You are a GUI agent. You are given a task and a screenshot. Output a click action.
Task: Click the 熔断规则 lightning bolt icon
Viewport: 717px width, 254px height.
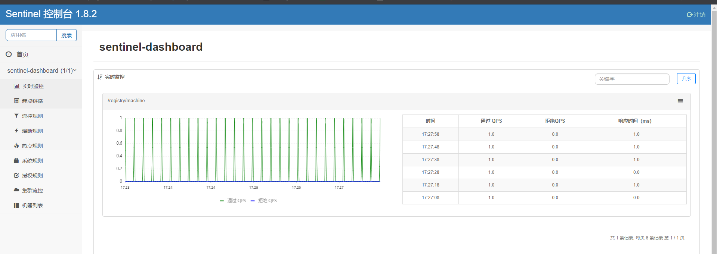tap(16, 131)
